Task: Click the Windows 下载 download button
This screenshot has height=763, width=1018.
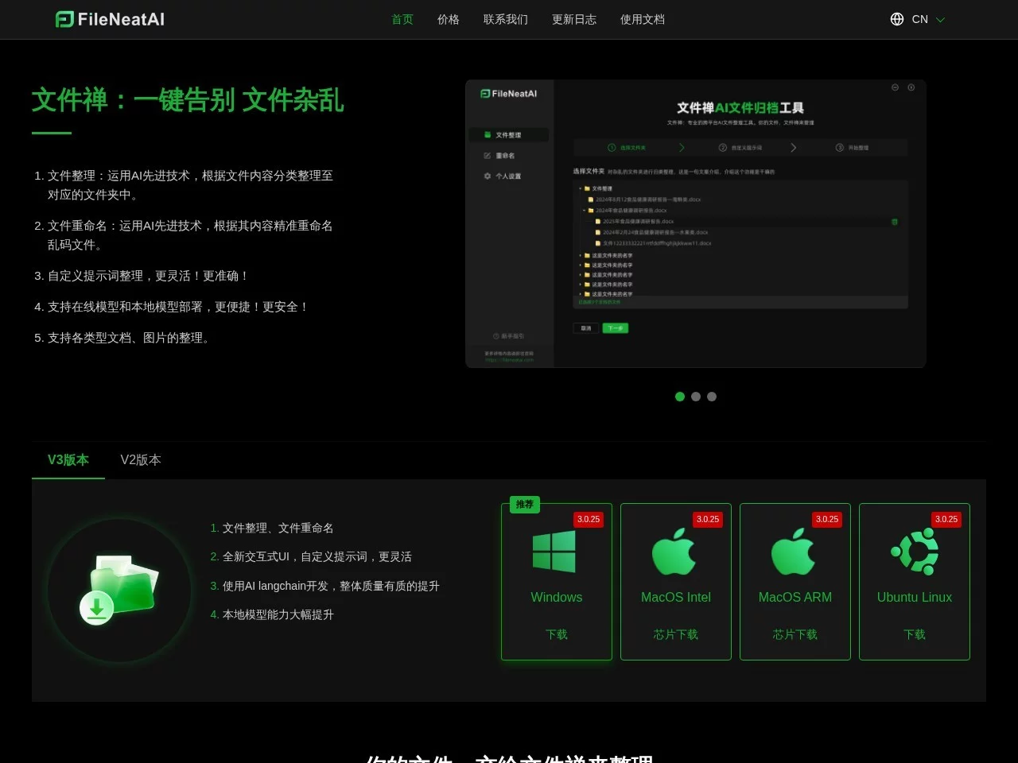Action: pos(556,634)
